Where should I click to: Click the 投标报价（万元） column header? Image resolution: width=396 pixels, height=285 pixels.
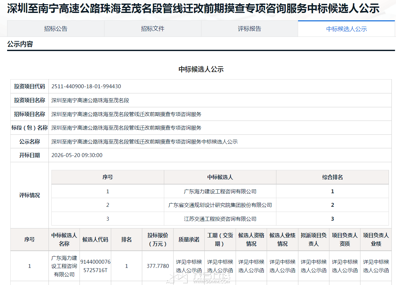tap(158, 239)
